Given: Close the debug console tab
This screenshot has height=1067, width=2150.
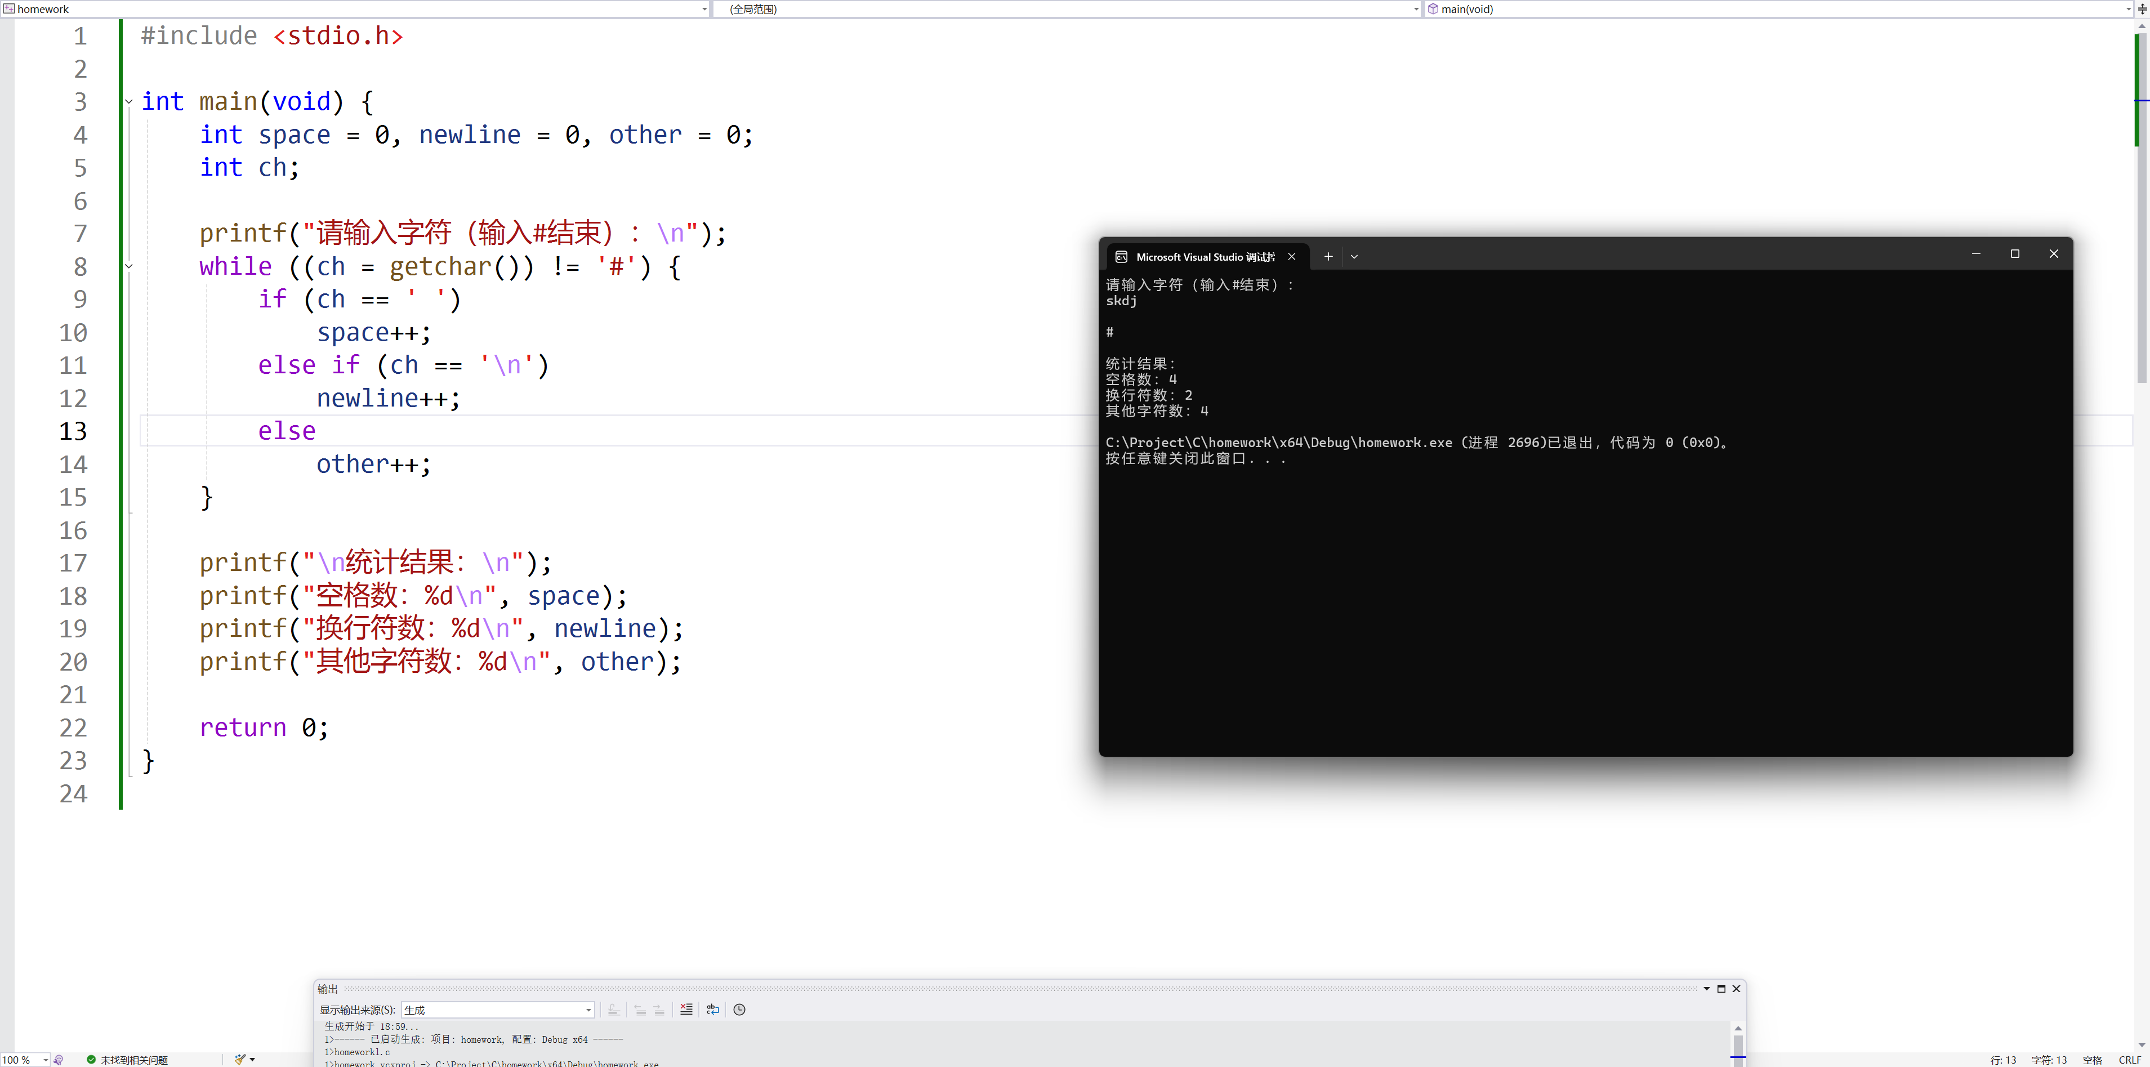Looking at the screenshot, I should click(1291, 256).
